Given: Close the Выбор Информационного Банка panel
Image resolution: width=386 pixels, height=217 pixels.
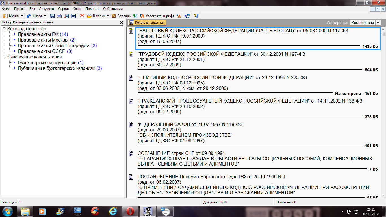Looking at the screenshot, I should (122, 23).
